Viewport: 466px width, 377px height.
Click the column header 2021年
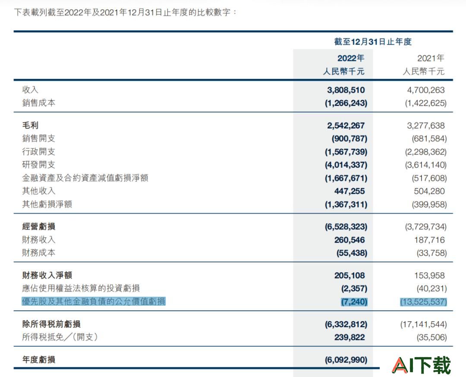pyautogui.click(x=431, y=58)
